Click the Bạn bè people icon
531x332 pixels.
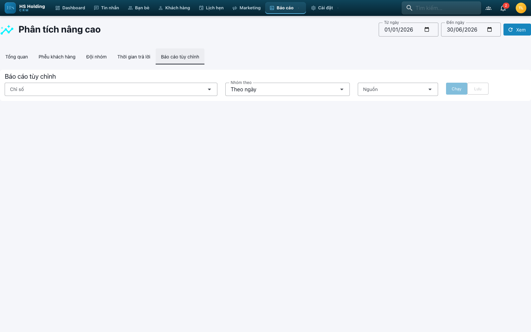point(130,8)
